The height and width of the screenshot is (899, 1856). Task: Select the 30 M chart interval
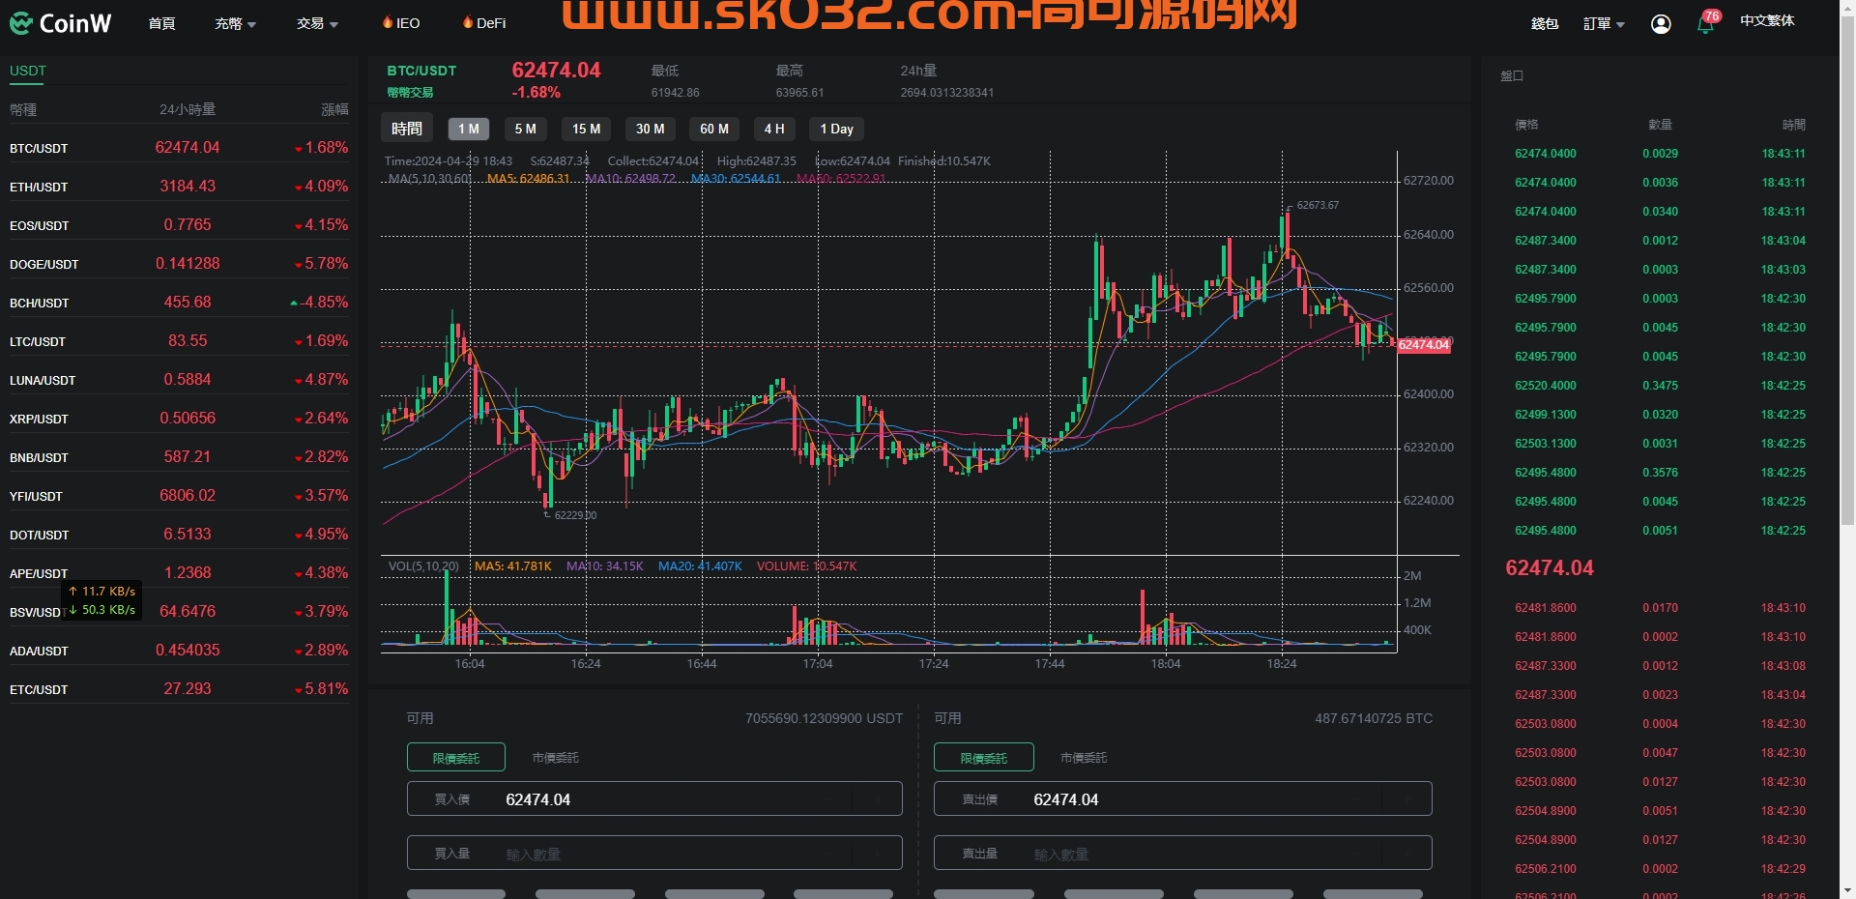pyautogui.click(x=651, y=129)
